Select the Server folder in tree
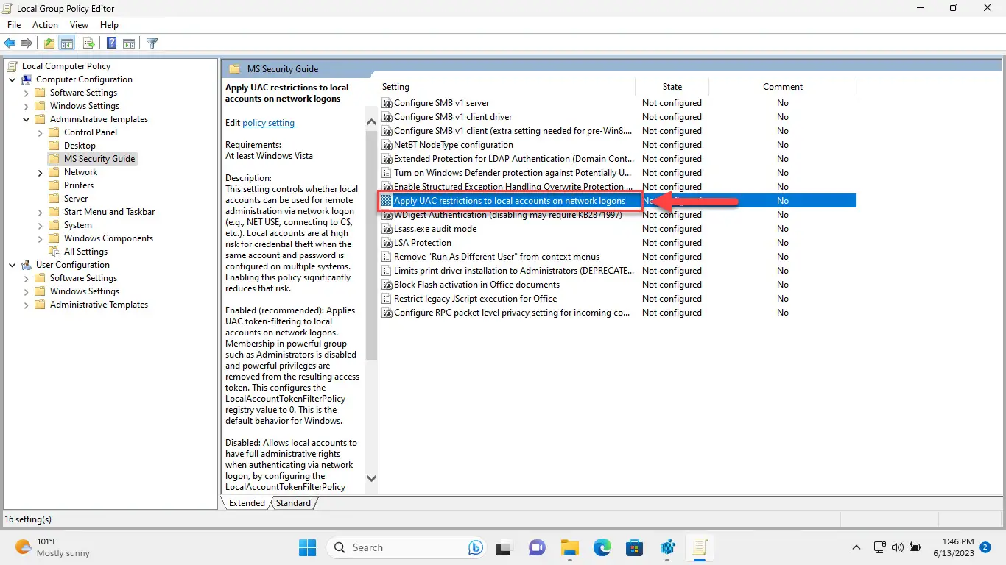The height and width of the screenshot is (565, 1006). tap(76, 199)
